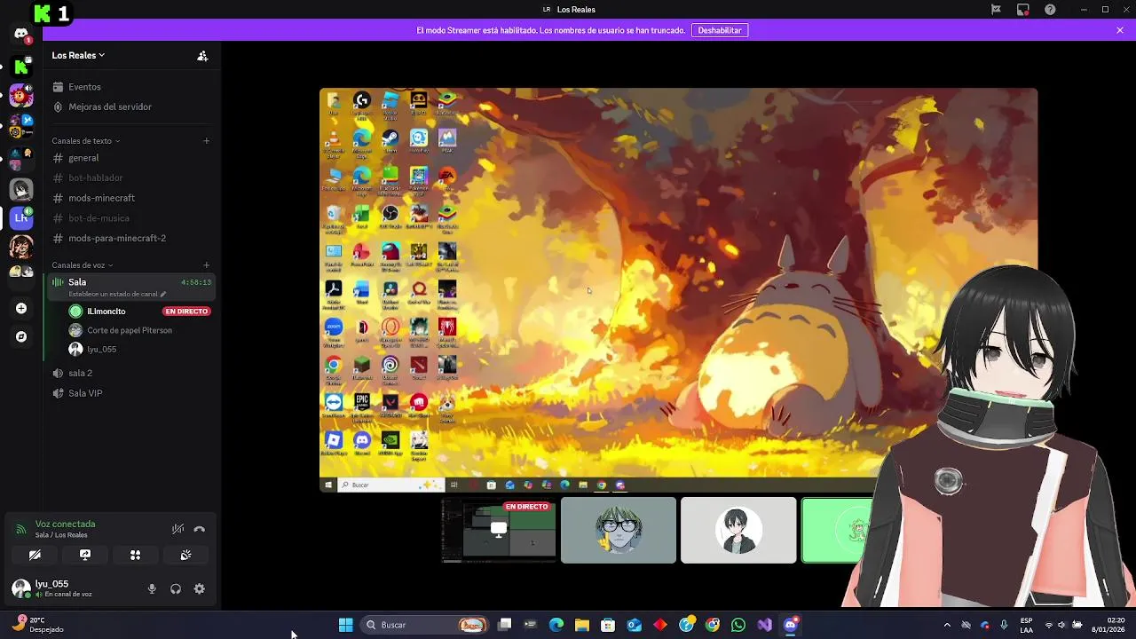This screenshot has width=1136, height=639.
Task: Select glasses avatar participant tile
Action: coord(619,530)
